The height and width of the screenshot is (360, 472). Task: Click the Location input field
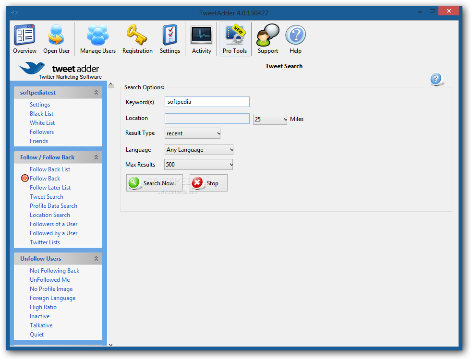click(207, 119)
